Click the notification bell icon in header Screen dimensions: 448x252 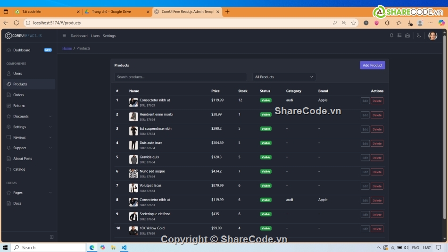coord(391,35)
